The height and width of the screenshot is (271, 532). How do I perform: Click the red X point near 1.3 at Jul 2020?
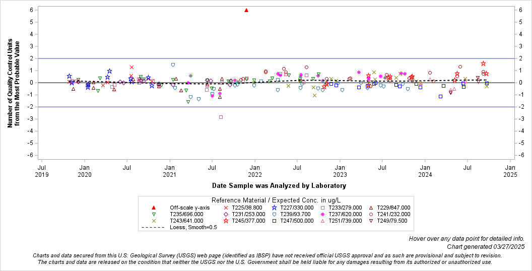click(x=131, y=67)
